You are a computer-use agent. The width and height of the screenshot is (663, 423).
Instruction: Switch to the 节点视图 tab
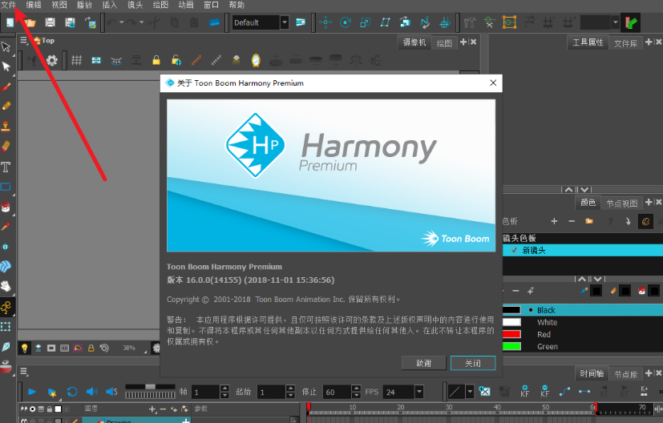pyautogui.click(x=622, y=203)
